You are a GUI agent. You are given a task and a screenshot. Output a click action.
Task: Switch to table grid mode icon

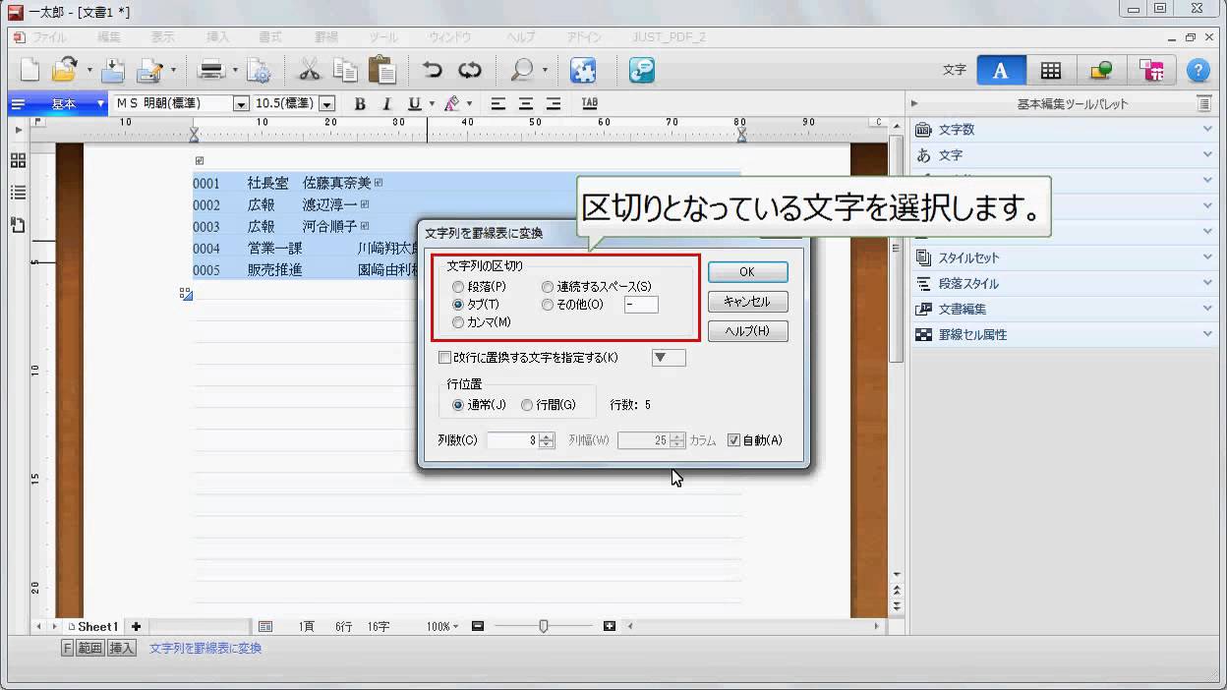click(1051, 70)
